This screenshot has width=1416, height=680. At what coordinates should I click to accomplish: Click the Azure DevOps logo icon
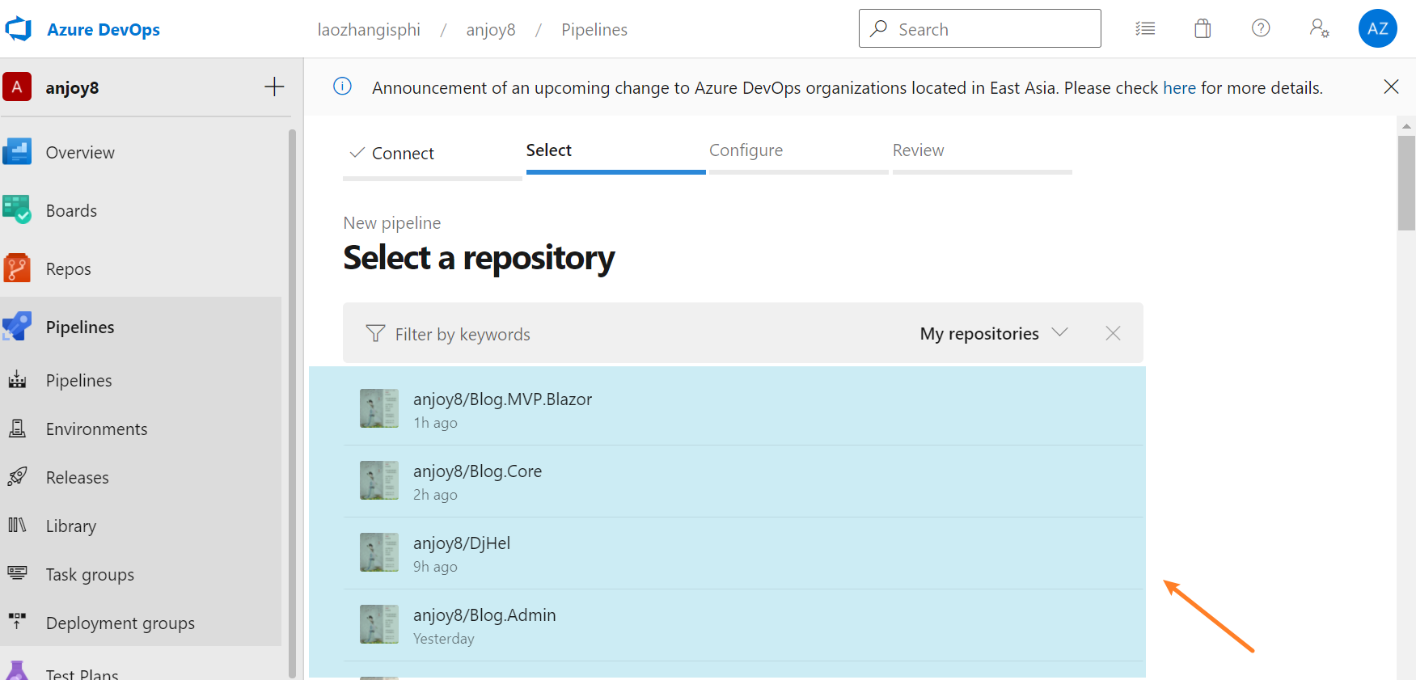(18, 29)
